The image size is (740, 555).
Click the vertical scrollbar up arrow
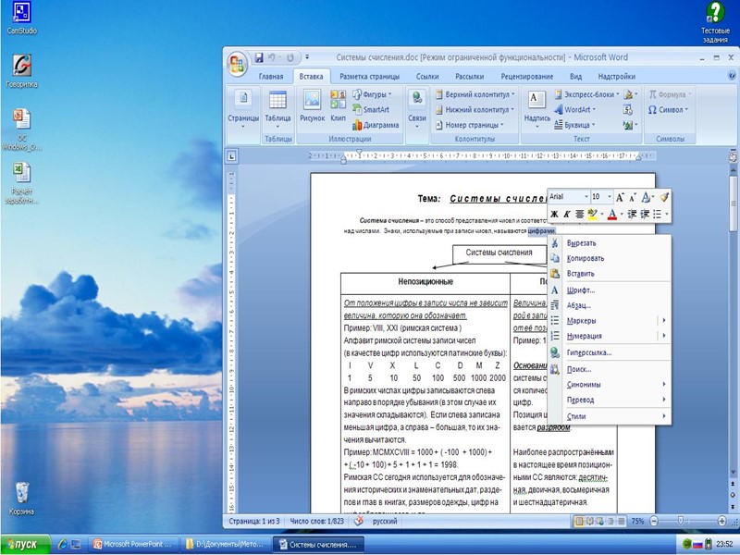point(733,169)
